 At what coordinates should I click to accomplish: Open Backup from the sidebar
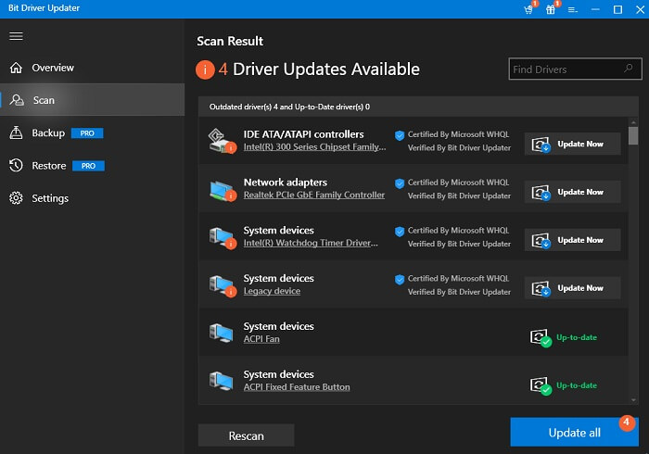tap(48, 132)
